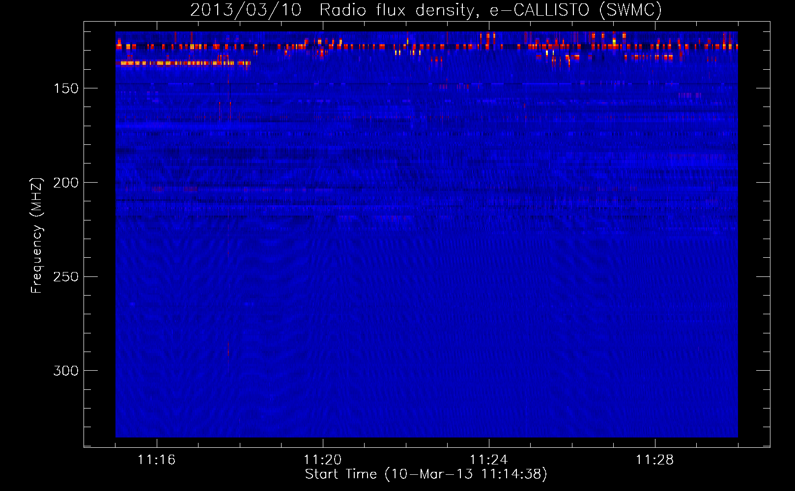Click the '11:16' time tick label
This screenshot has width=795, height=491.
pyautogui.click(x=156, y=460)
